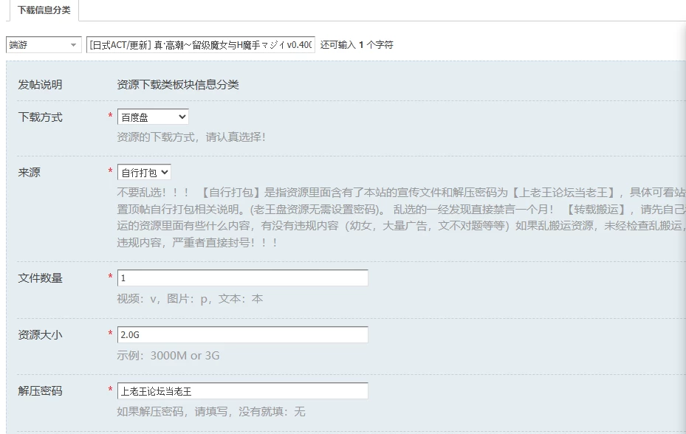Click the hint 示例: 3000M or 3G
Viewport: 686px width, 434px height.
pyautogui.click(x=168, y=355)
